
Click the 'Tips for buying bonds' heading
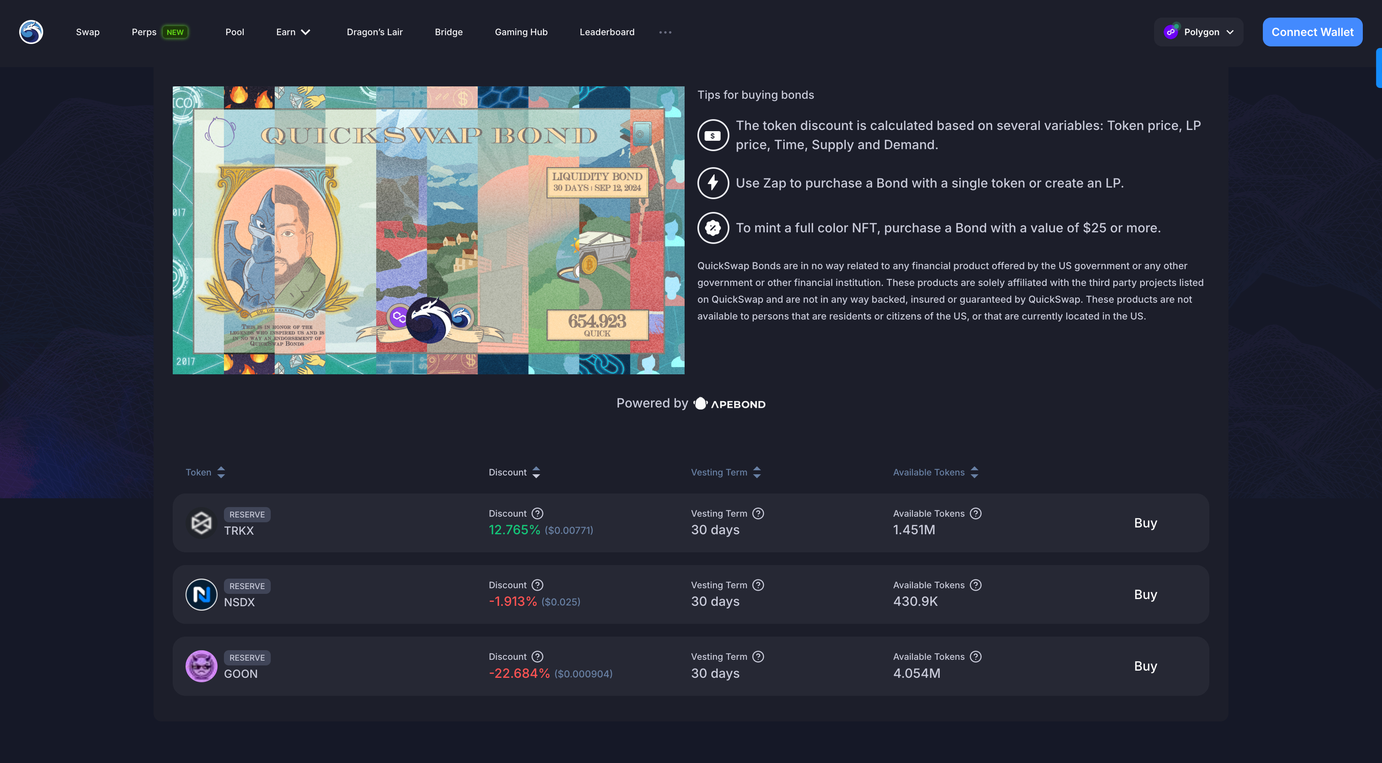pyautogui.click(x=755, y=95)
